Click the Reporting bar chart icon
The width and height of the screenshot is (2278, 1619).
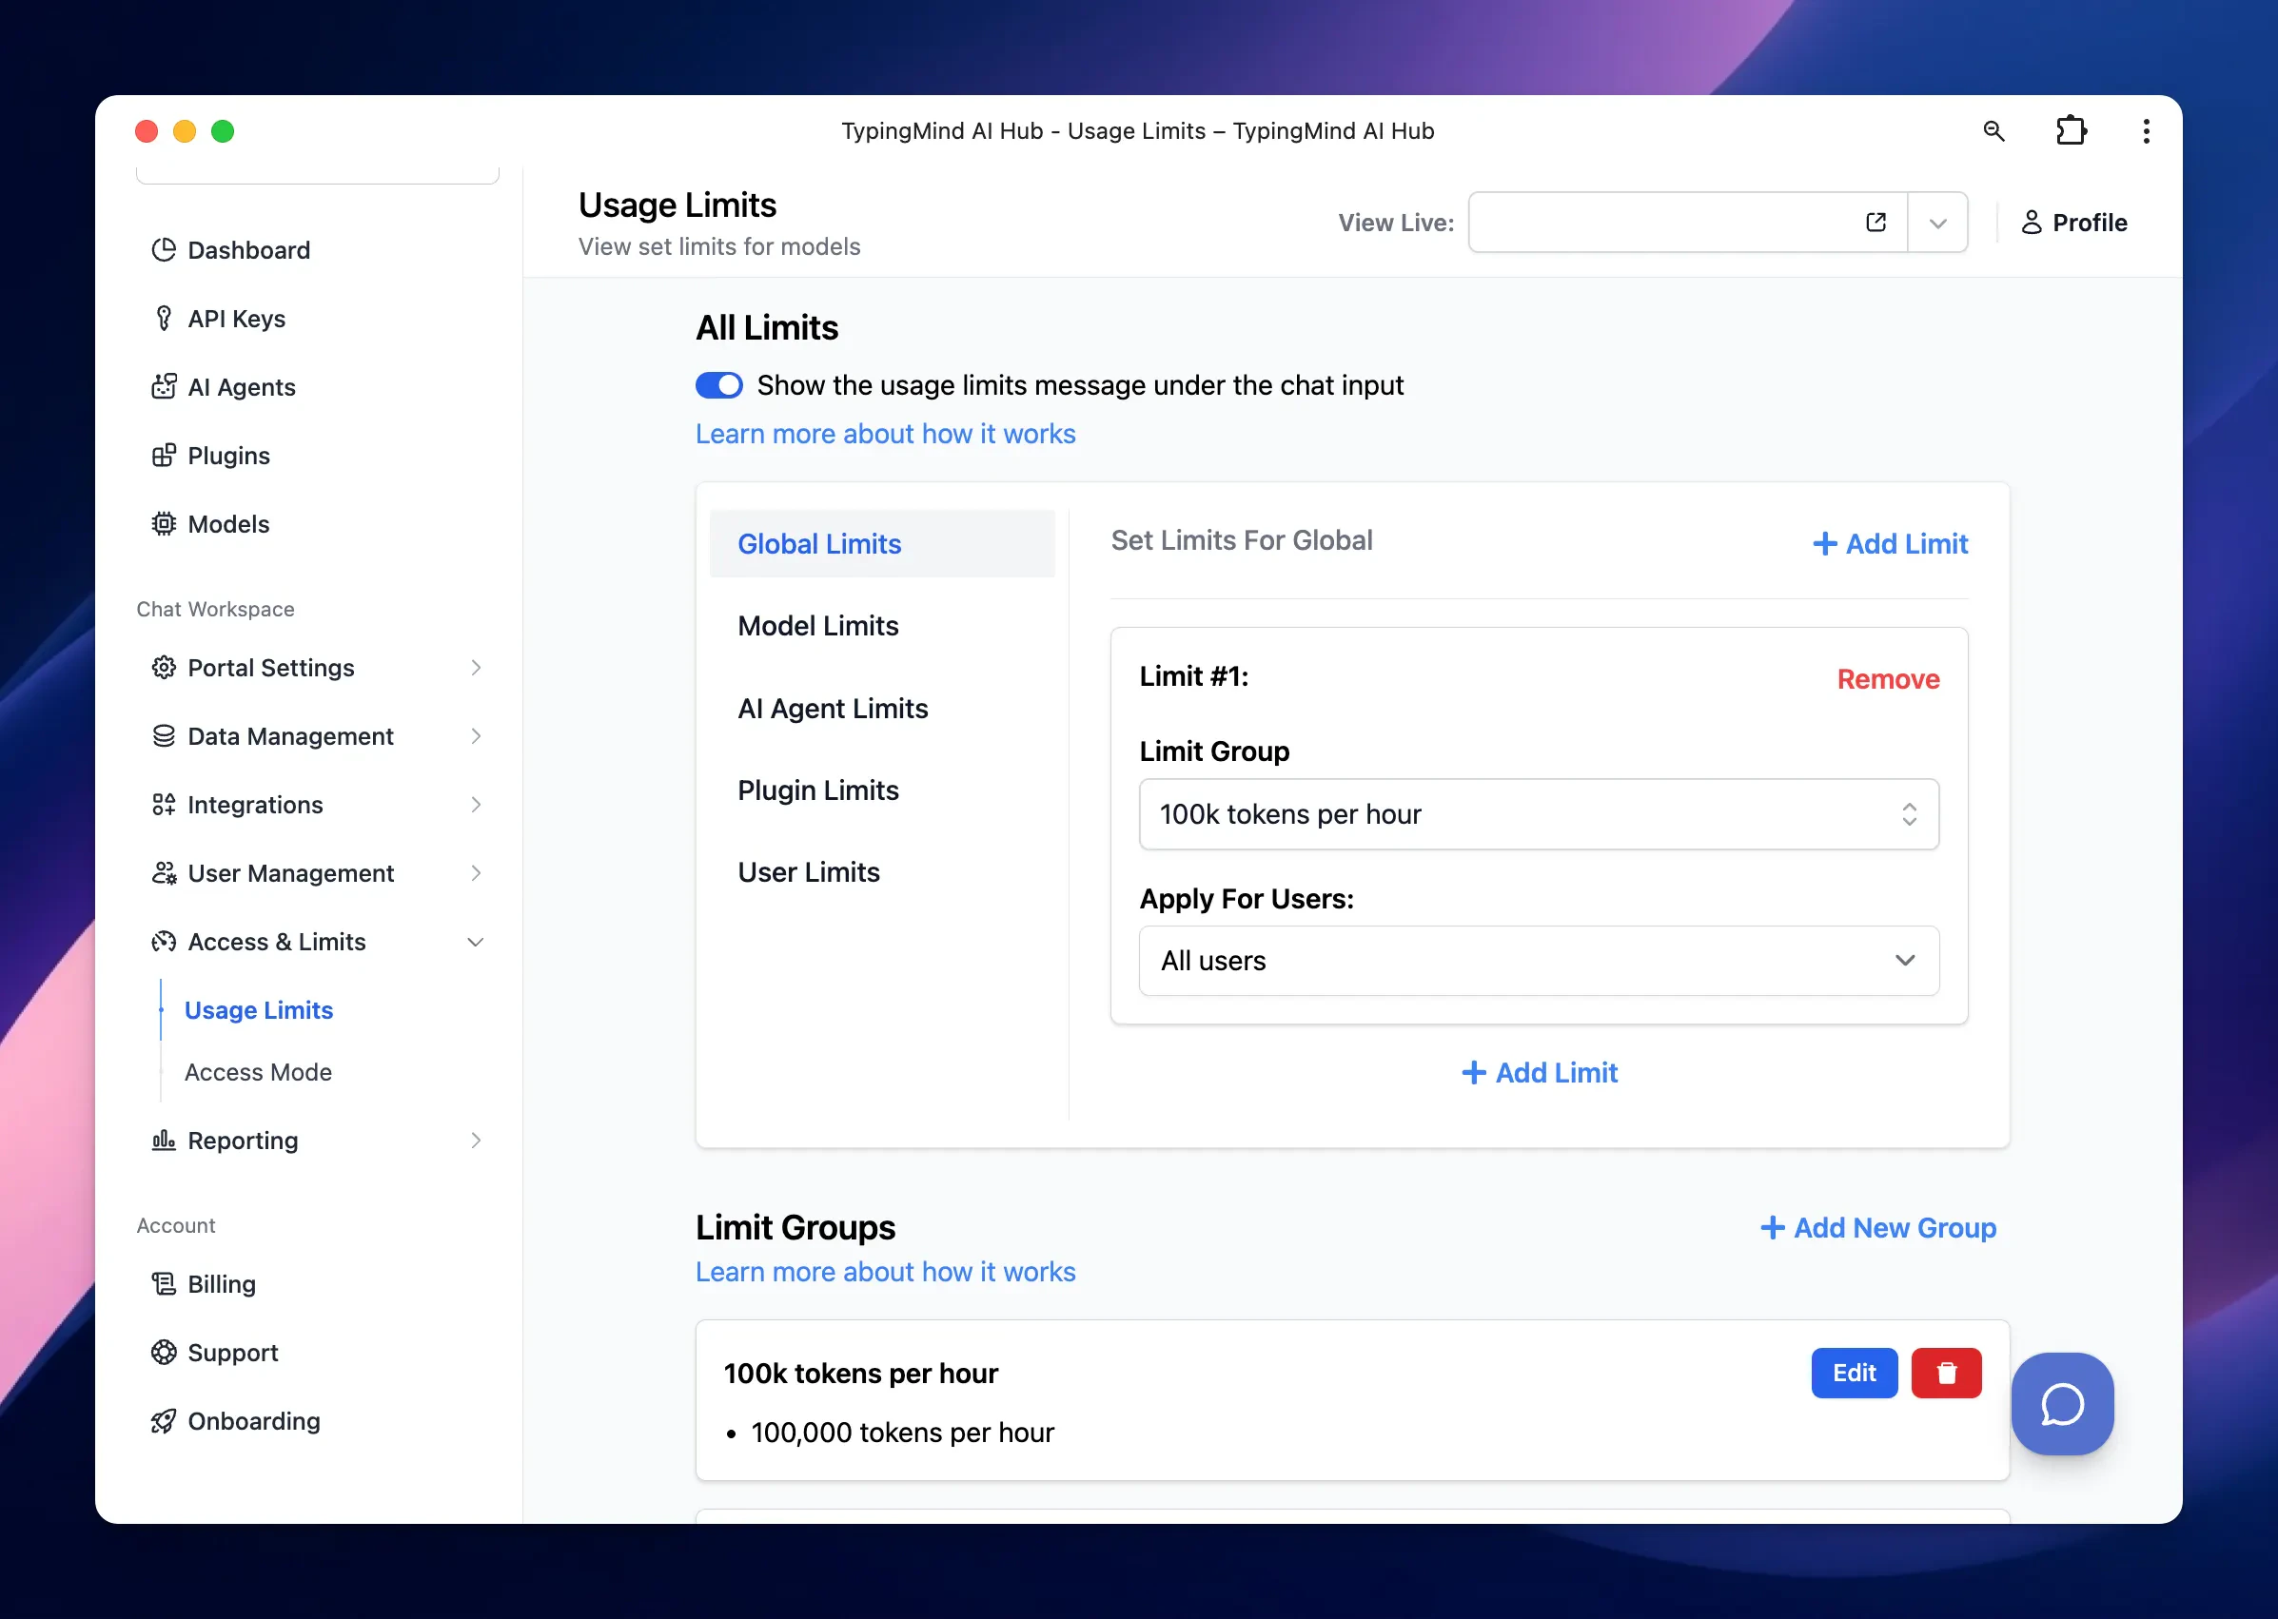pyautogui.click(x=164, y=1141)
